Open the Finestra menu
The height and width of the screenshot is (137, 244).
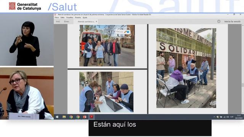click(78, 18)
